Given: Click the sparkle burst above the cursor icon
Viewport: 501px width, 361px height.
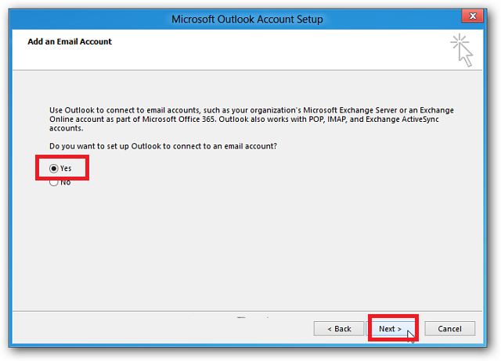Looking at the screenshot, I should tap(460, 41).
